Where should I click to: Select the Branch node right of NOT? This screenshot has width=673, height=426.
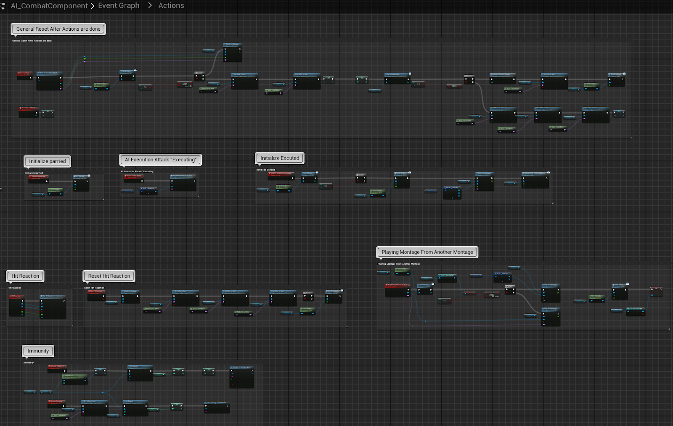click(x=469, y=79)
